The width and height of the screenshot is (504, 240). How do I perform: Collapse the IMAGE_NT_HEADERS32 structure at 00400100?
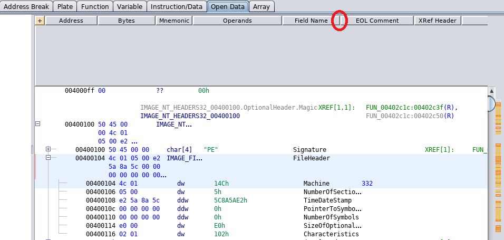point(37,123)
